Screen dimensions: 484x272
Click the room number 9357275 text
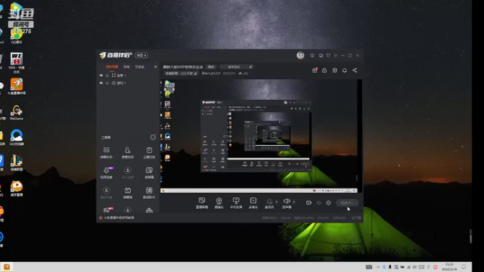[229, 73]
